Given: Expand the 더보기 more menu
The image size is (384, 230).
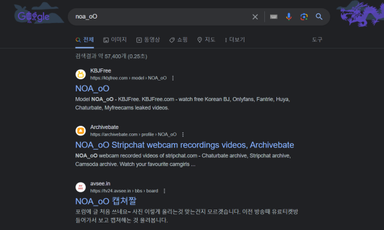Looking at the screenshot, I should tap(235, 40).
